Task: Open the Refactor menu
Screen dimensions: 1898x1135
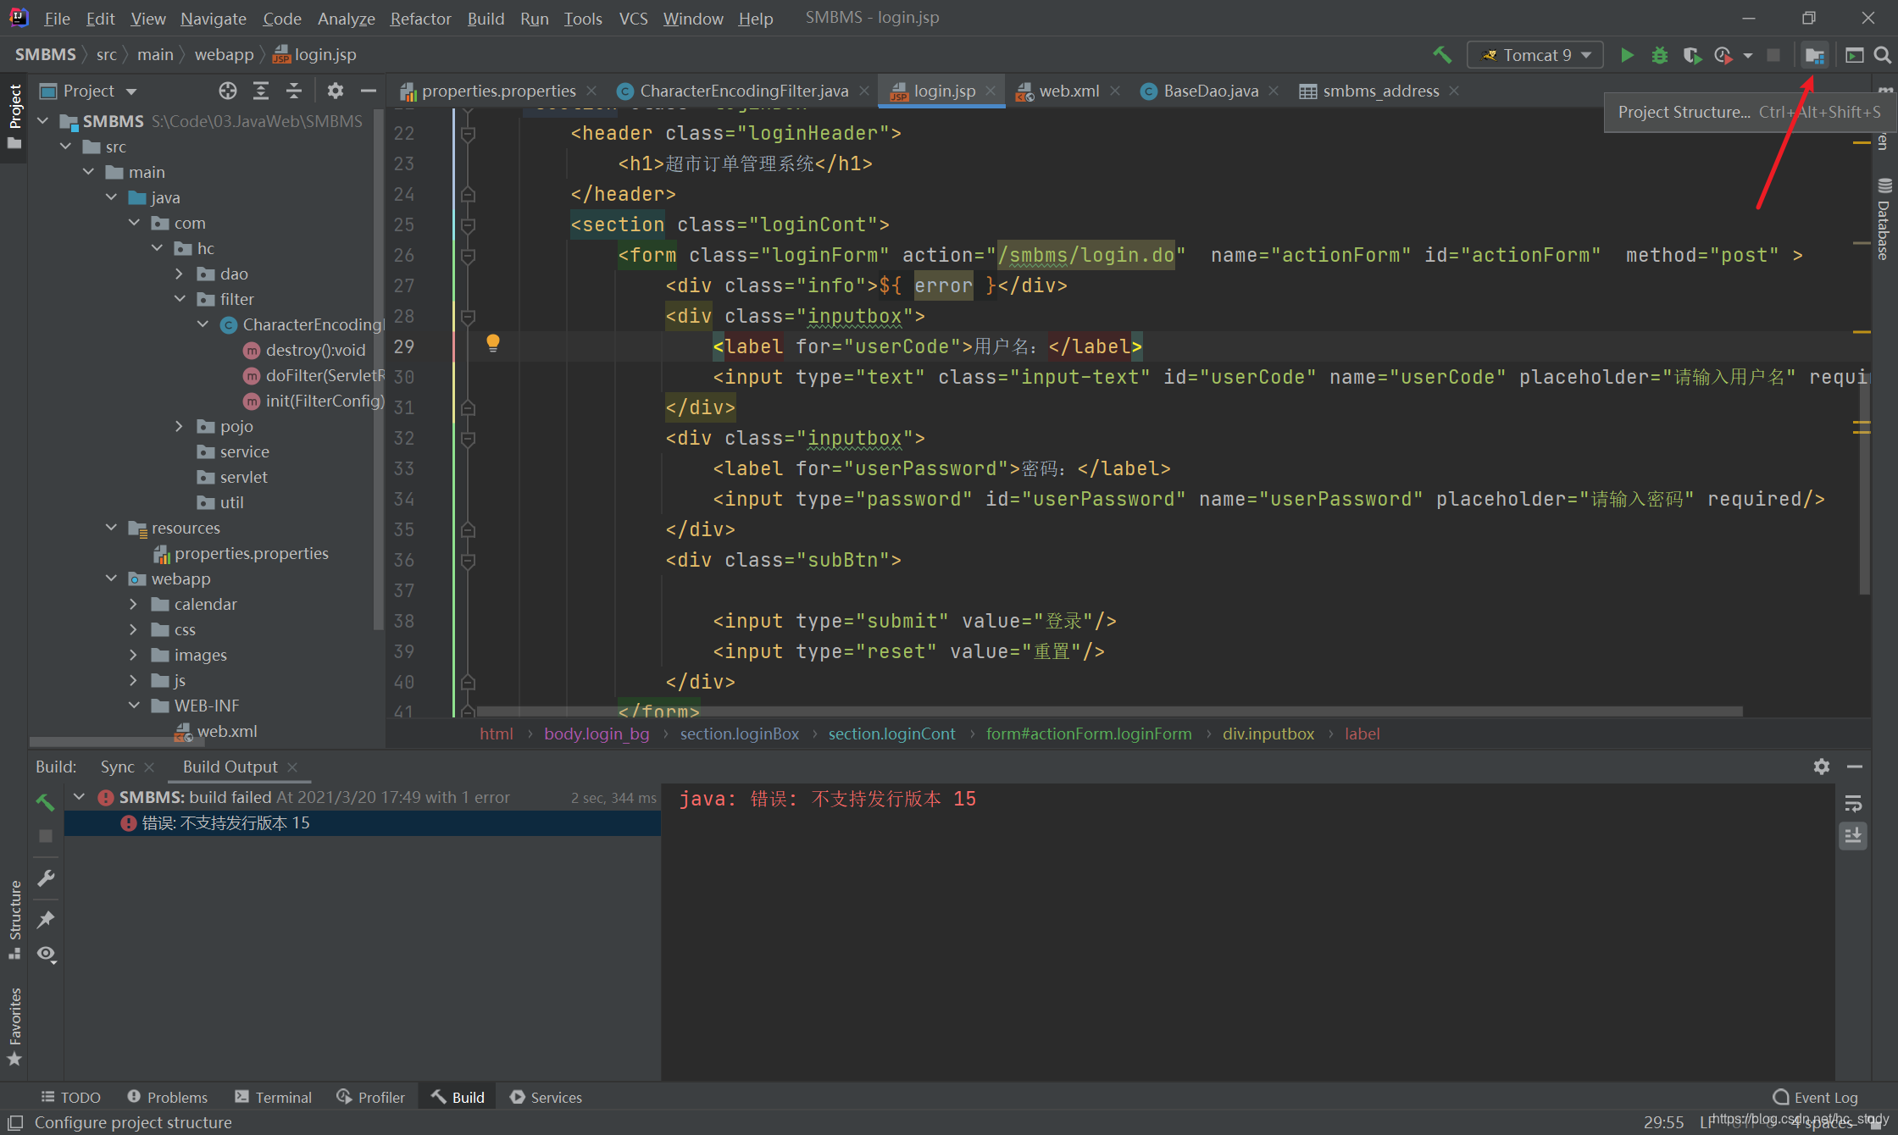Action: click(420, 18)
